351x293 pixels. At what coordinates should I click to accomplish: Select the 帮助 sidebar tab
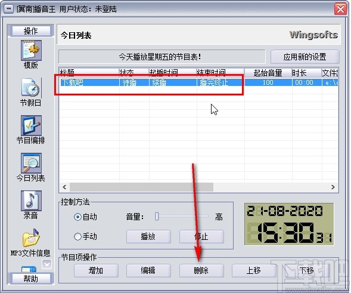pyautogui.click(x=31, y=279)
